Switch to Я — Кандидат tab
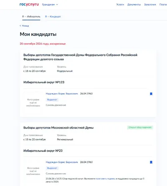Screen dimensions: 167x186 [53, 17]
